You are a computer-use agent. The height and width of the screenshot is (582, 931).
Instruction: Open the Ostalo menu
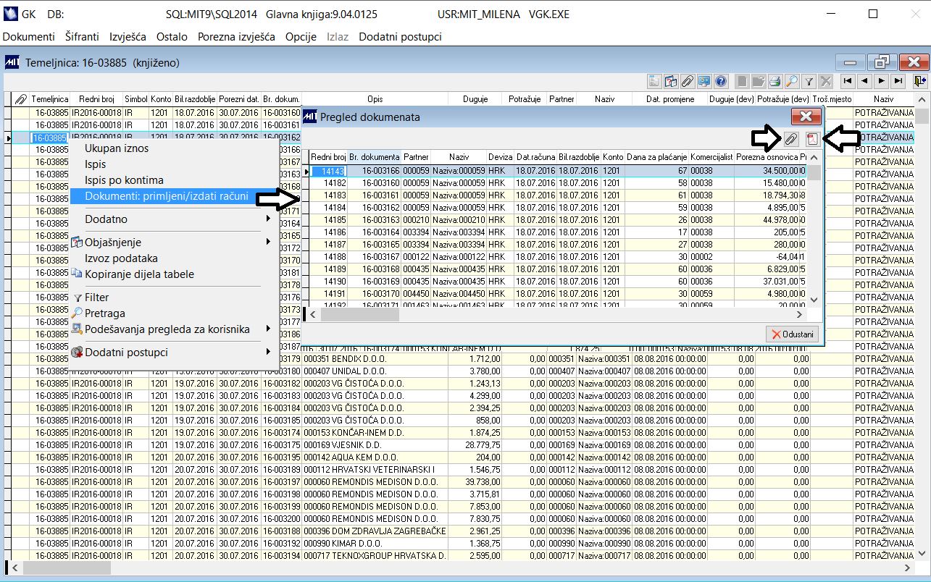tap(172, 36)
